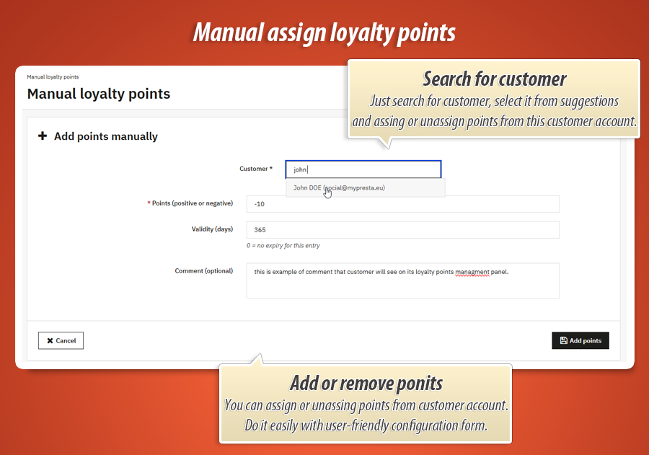649x455 pixels.
Task: Click inside the Comment textarea
Action: 402,280
